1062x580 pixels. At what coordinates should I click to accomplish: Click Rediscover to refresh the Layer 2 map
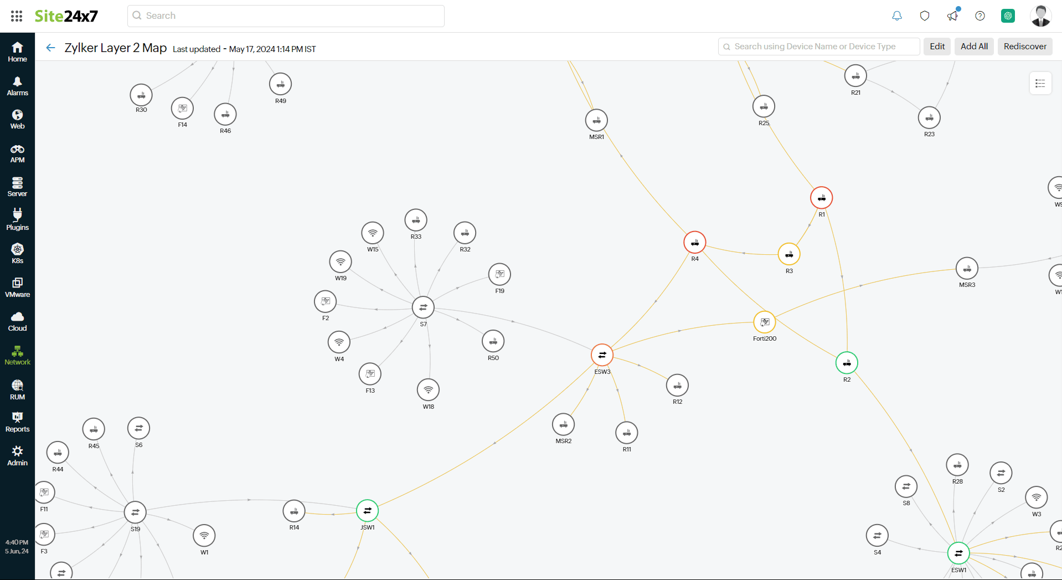click(1024, 46)
